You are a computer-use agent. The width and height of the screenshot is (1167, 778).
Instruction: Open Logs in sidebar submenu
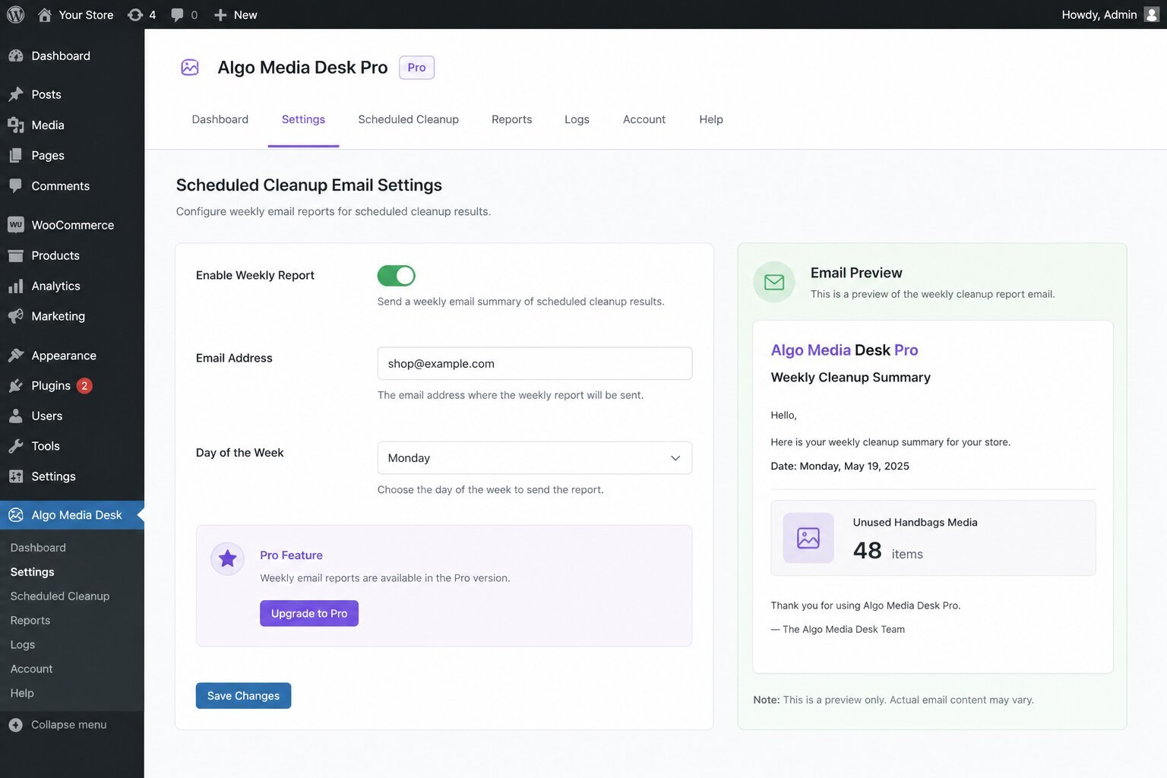point(23,644)
